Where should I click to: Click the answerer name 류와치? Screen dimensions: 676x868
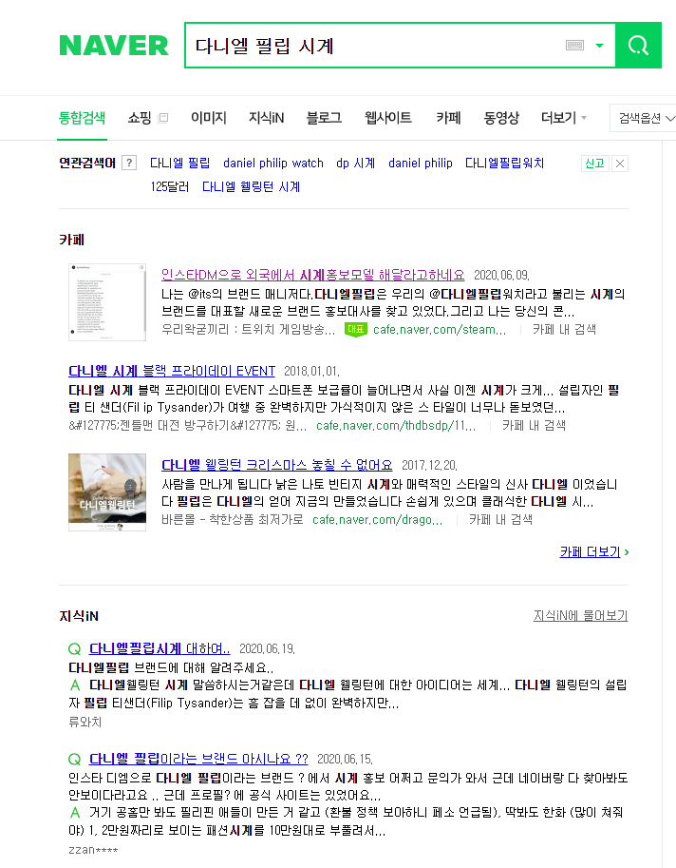(x=85, y=722)
